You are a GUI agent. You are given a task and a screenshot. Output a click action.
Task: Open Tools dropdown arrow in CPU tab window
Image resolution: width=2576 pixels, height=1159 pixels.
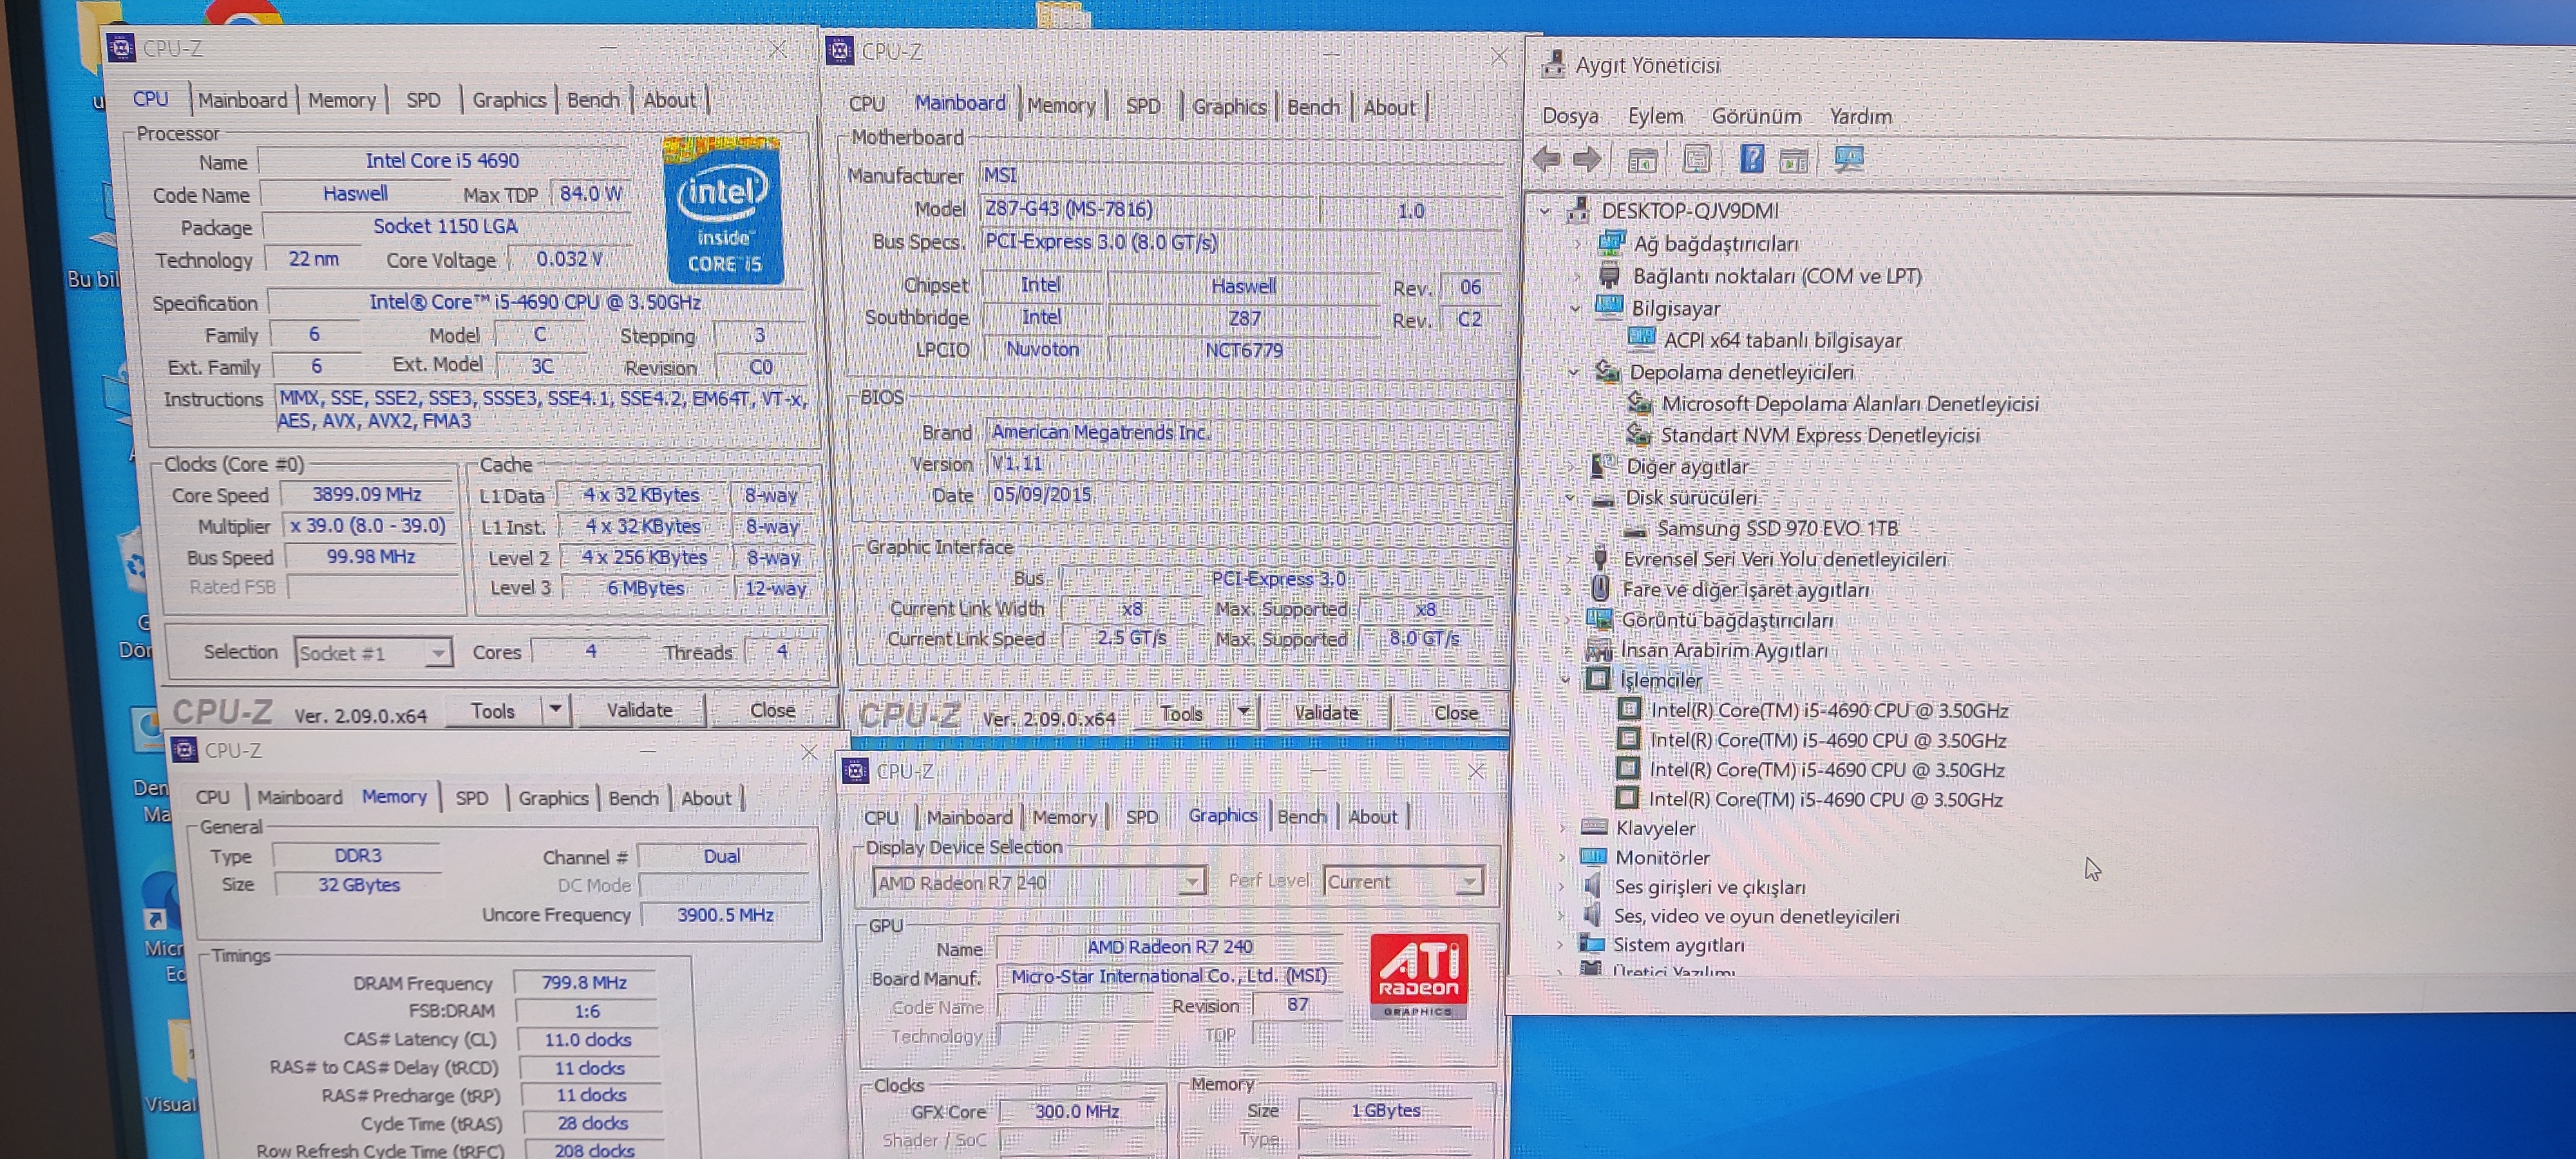coord(555,710)
